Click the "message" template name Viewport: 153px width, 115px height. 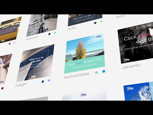point(32,38)
